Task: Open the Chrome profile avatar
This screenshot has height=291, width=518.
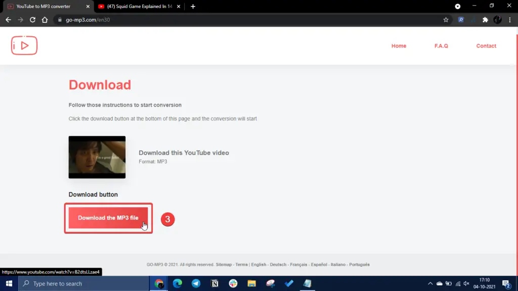Action: pyautogui.click(x=497, y=20)
